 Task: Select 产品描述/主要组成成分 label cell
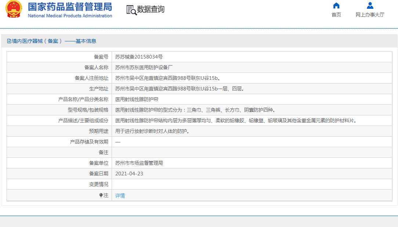click(59, 121)
